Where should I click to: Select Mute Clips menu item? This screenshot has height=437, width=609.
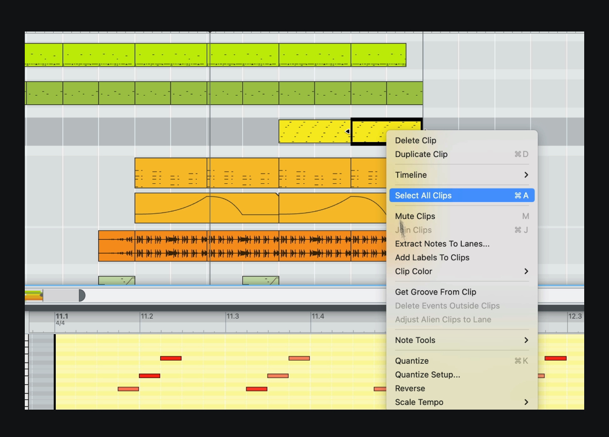point(462,216)
